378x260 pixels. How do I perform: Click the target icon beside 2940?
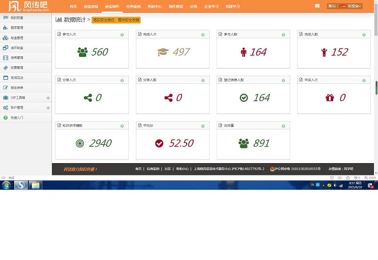80,143
